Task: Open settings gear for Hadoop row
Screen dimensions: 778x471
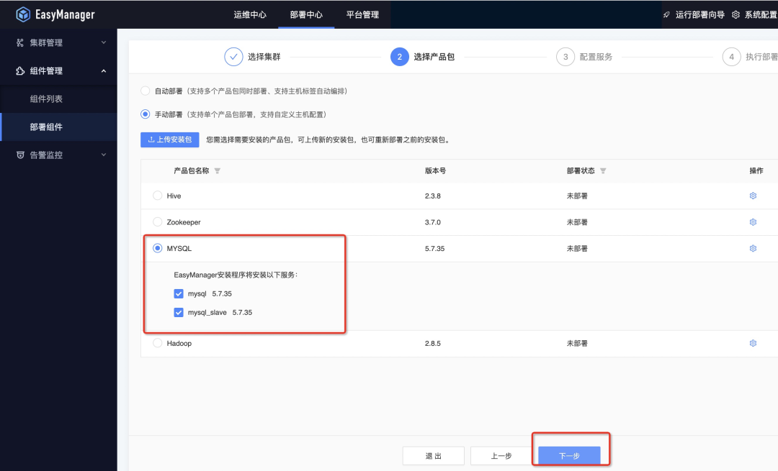Action: pyautogui.click(x=753, y=343)
